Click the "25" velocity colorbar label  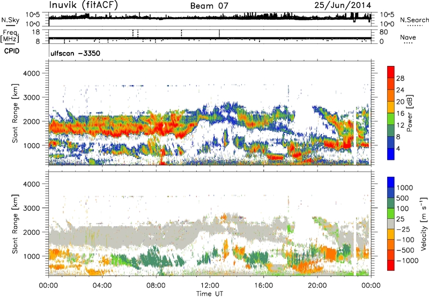point(401,219)
